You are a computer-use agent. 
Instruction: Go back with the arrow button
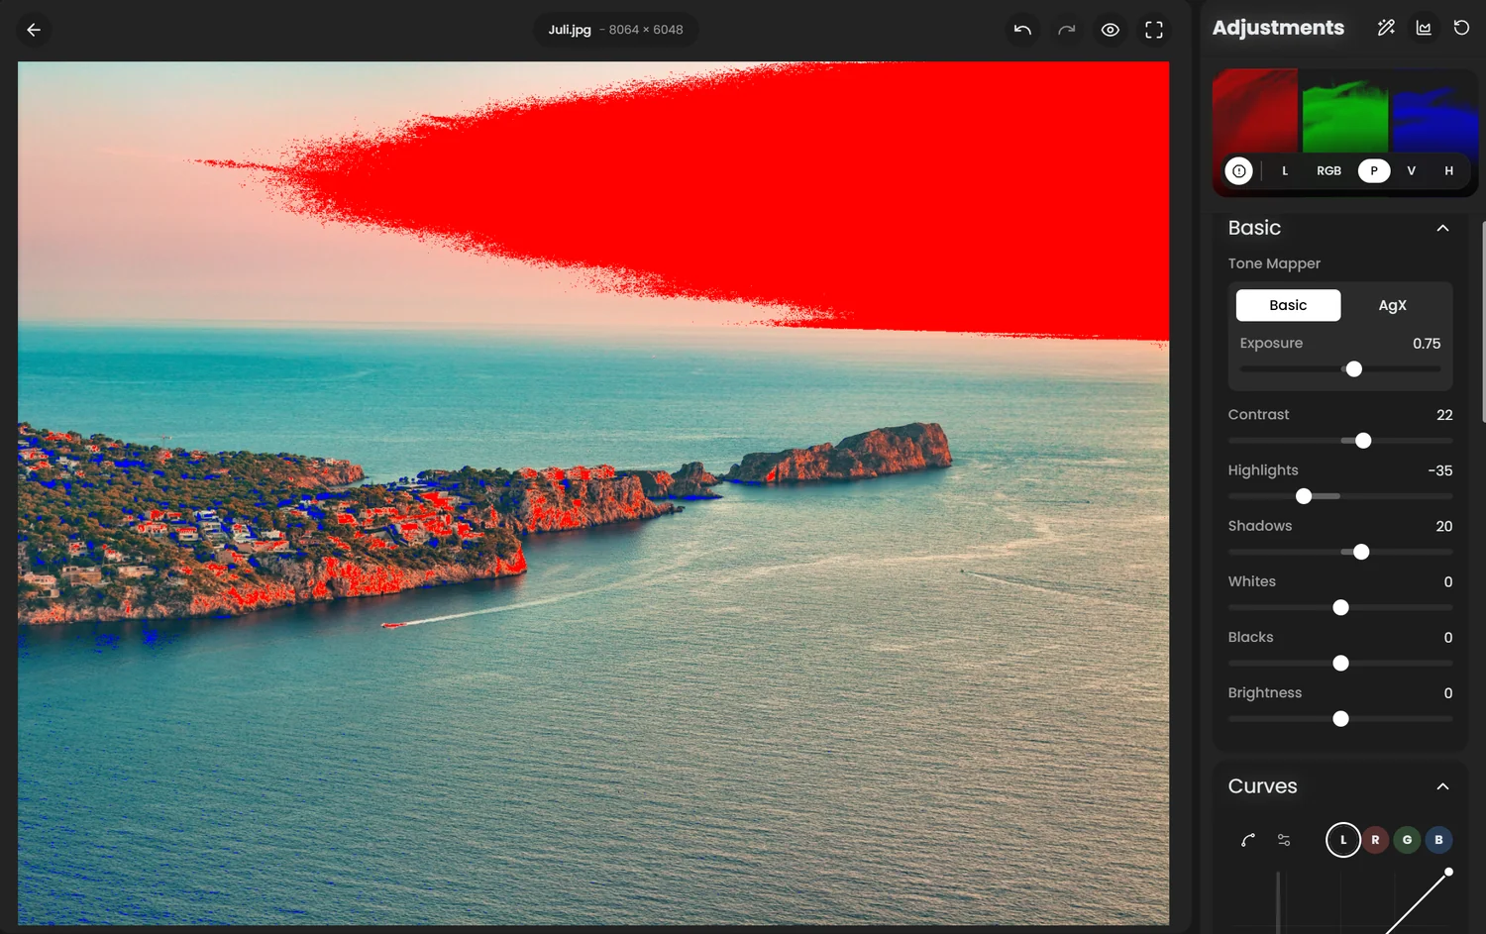tap(34, 30)
